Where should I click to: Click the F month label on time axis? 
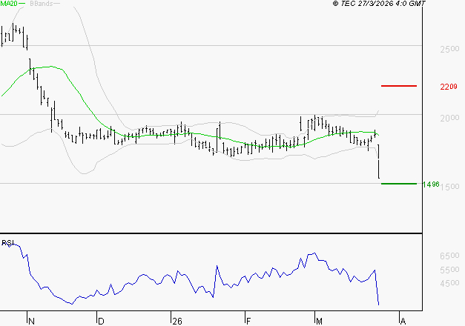click(x=248, y=322)
